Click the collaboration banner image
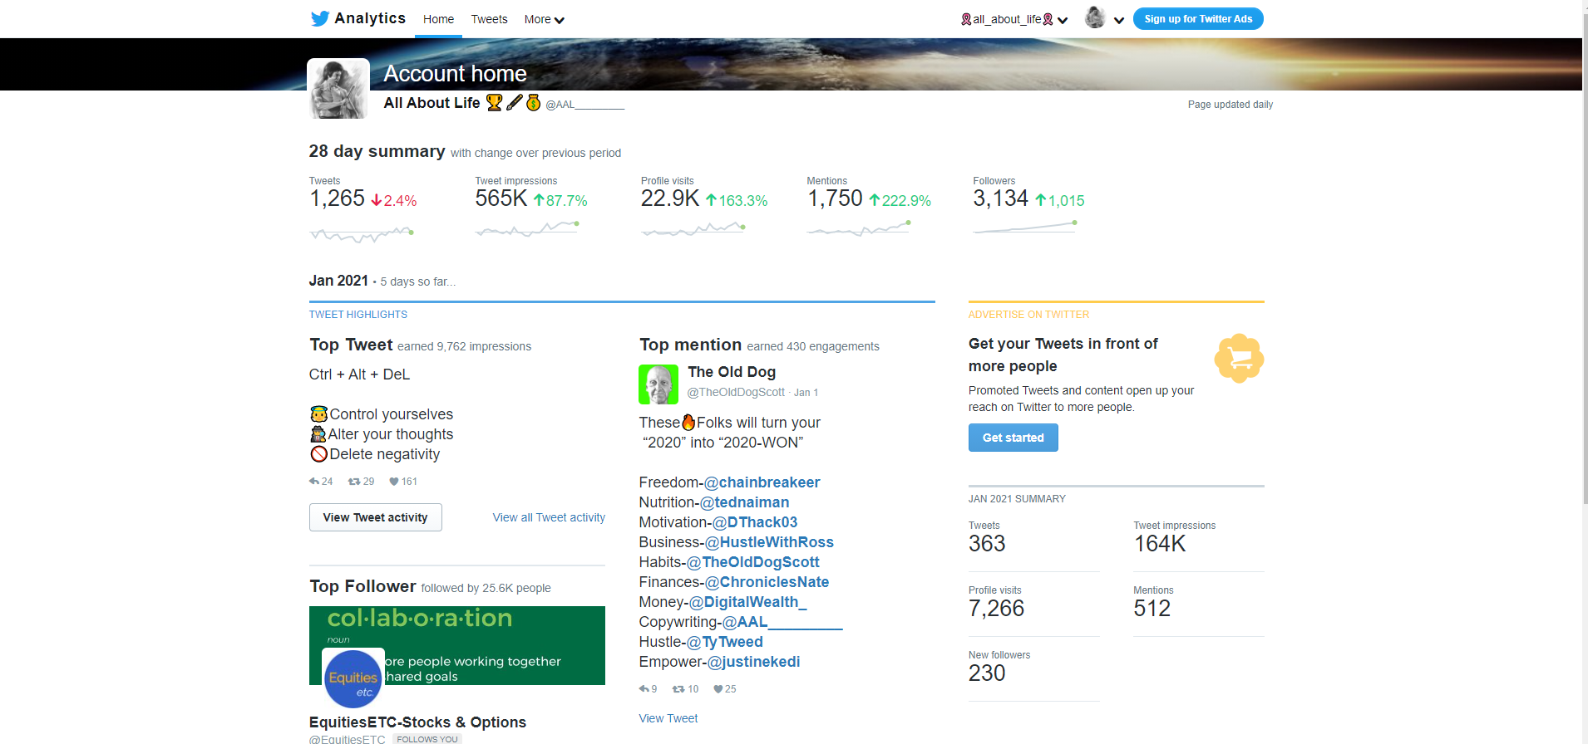Image resolution: width=1588 pixels, height=744 pixels. click(x=457, y=645)
